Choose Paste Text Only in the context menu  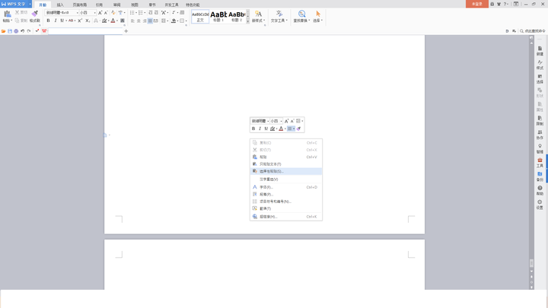pyautogui.click(x=286, y=164)
